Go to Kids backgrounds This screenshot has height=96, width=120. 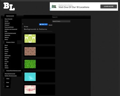click(x=6, y=31)
